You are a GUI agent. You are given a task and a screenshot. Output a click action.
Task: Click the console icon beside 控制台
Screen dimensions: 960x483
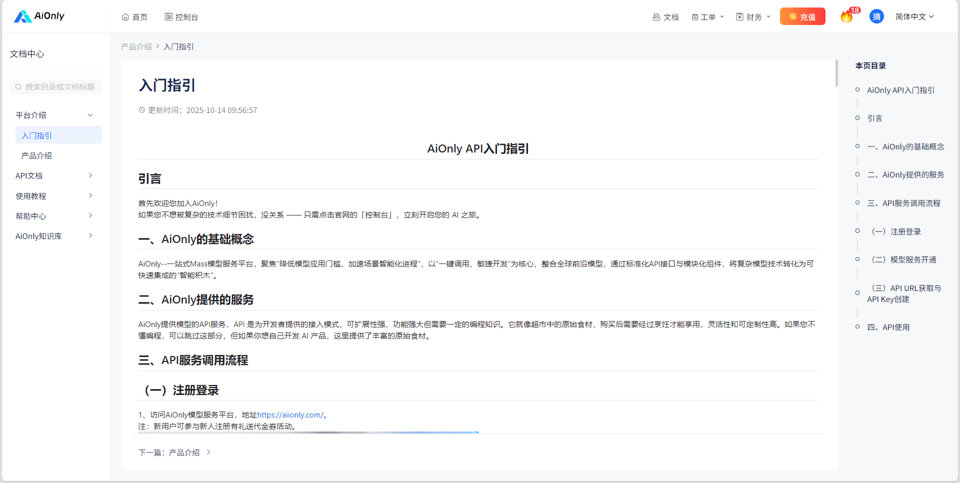point(168,17)
